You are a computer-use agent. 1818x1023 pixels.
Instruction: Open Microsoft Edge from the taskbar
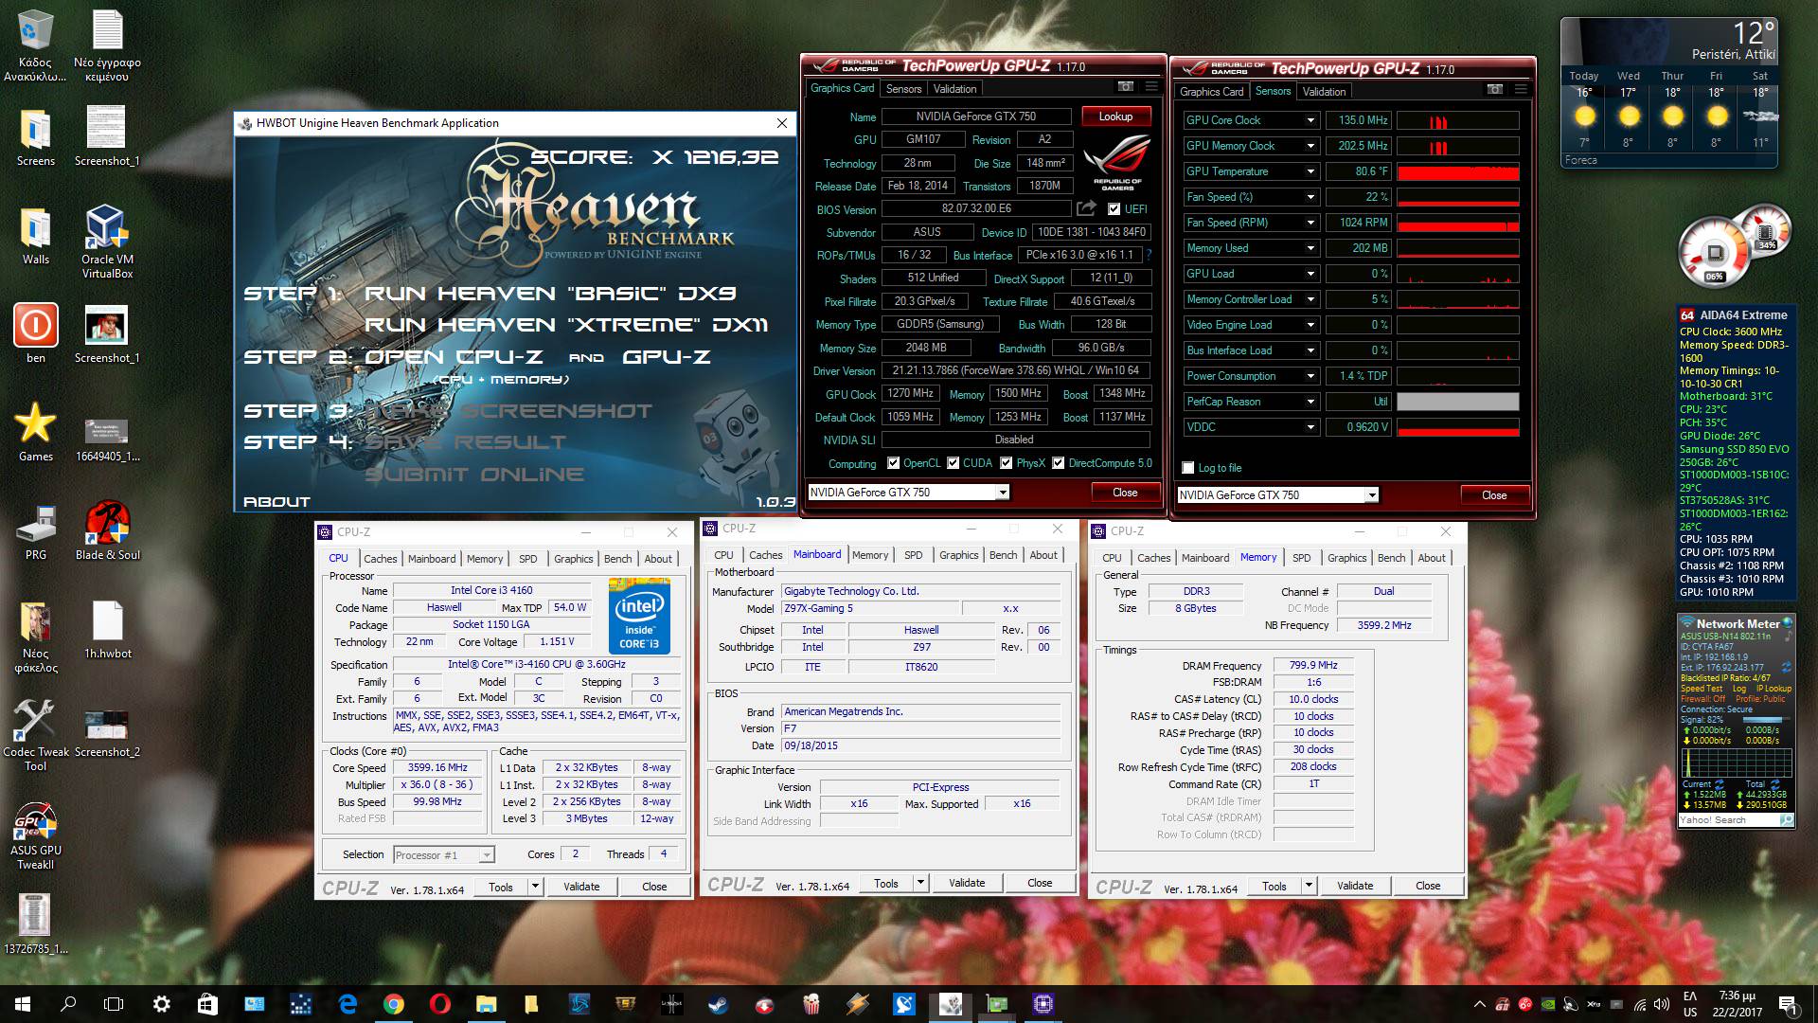point(348,1004)
